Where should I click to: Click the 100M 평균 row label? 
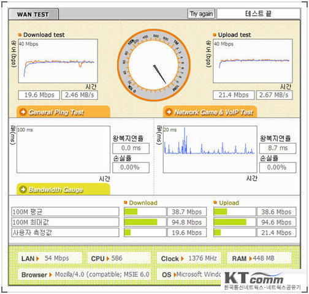pyautogui.click(x=65, y=212)
